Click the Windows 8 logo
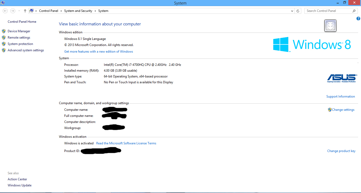The height and width of the screenshot is (193, 361). 312,44
